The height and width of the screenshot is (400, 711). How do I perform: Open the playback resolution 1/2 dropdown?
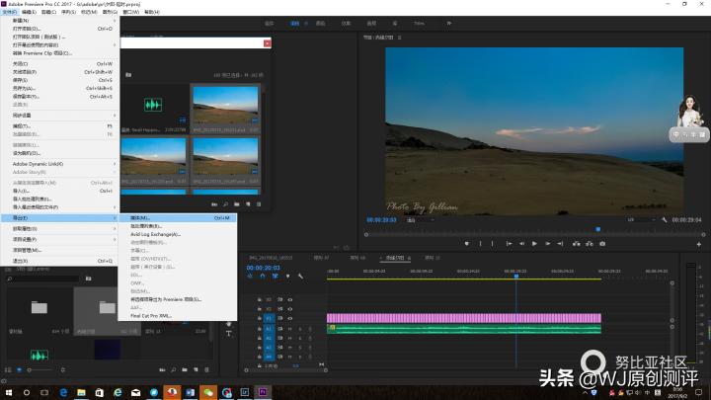coord(635,220)
